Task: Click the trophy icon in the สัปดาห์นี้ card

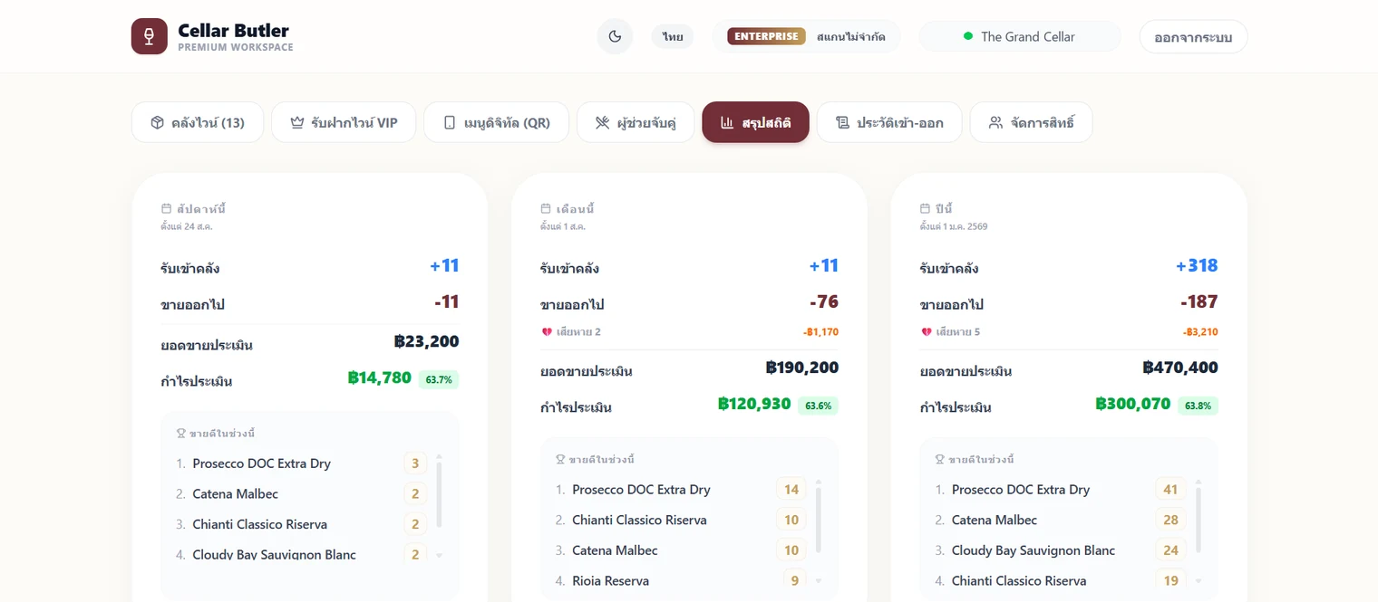Action: (181, 434)
